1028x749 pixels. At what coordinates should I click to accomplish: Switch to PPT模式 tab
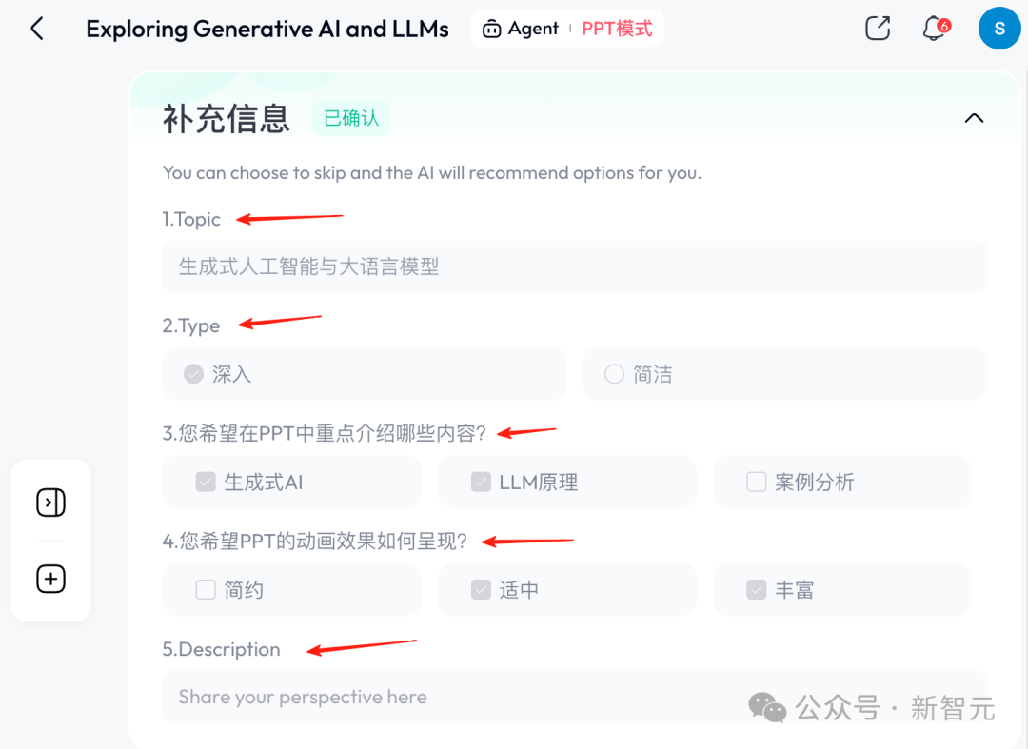pyautogui.click(x=617, y=29)
